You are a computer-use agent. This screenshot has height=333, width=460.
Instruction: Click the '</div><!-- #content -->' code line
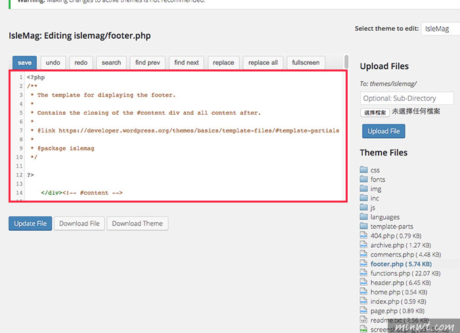pos(82,193)
